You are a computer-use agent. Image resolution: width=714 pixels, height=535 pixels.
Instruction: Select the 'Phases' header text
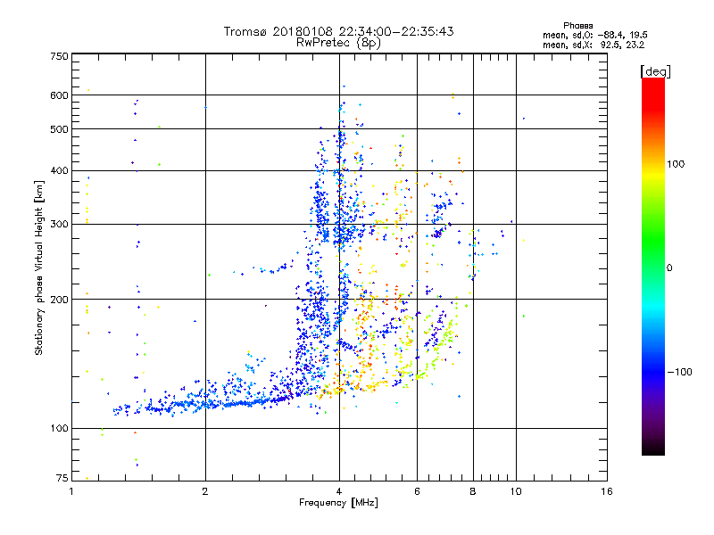(577, 26)
